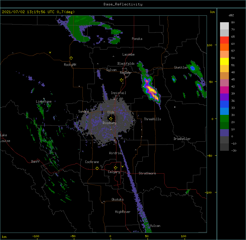Screen dimensions: 246x240
Task: Click the light gray 70–80 dBZ swatch
Action: pyautogui.click(x=224, y=26)
